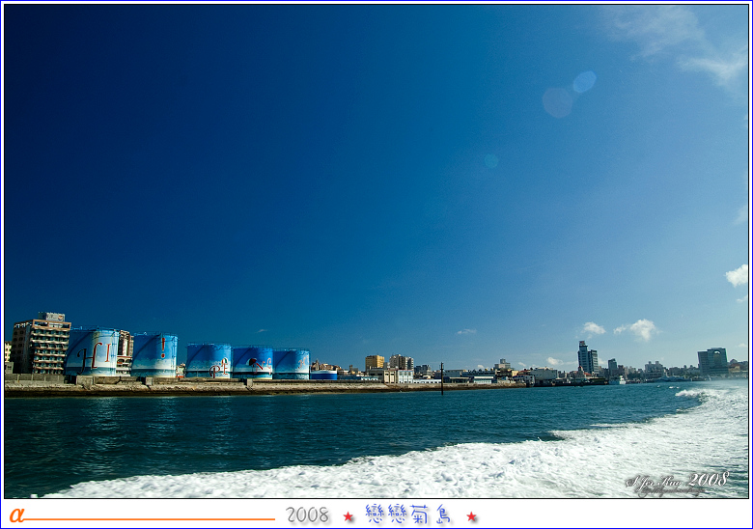Click the wispy cloud in the top-right corner

coord(685,43)
